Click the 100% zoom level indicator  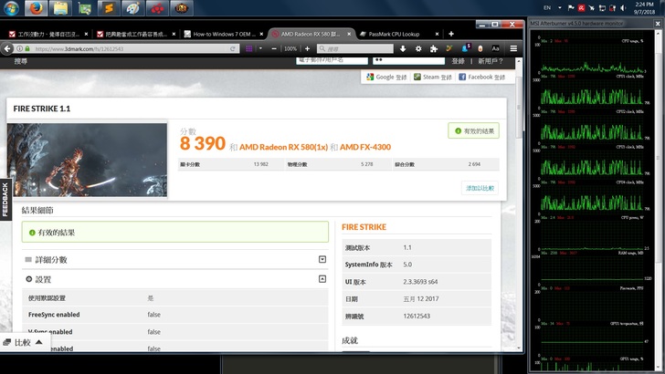point(290,48)
